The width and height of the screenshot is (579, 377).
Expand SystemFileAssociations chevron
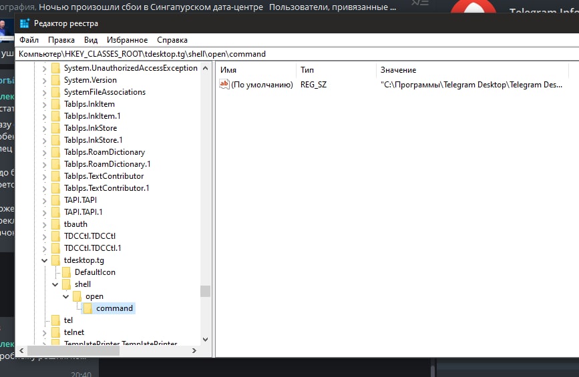[x=44, y=93]
